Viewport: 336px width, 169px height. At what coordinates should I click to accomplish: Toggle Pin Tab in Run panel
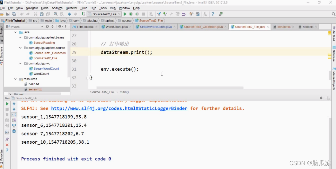click(x=7, y=139)
